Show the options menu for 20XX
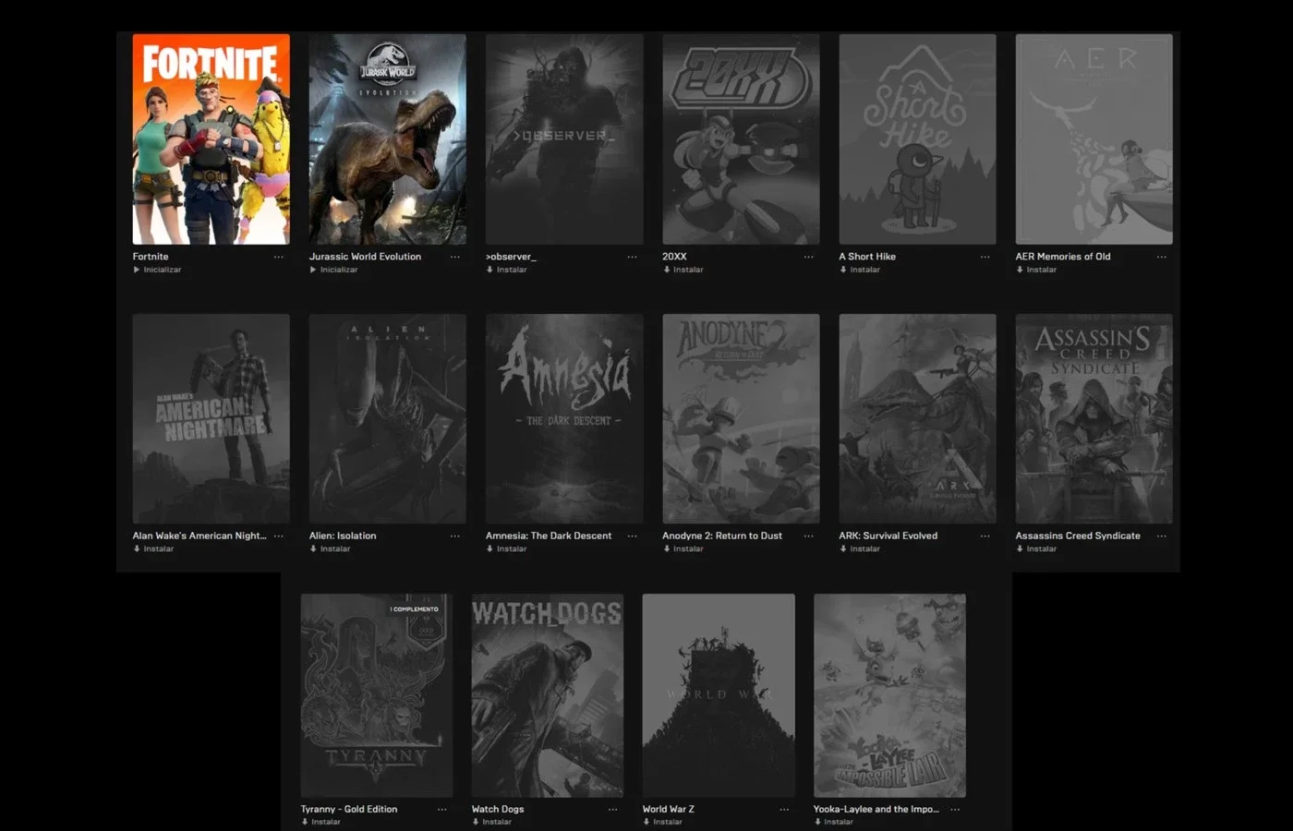This screenshot has height=831, width=1293. [808, 257]
